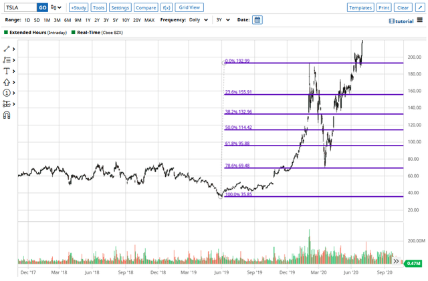Select the 5D range

tap(37, 20)
